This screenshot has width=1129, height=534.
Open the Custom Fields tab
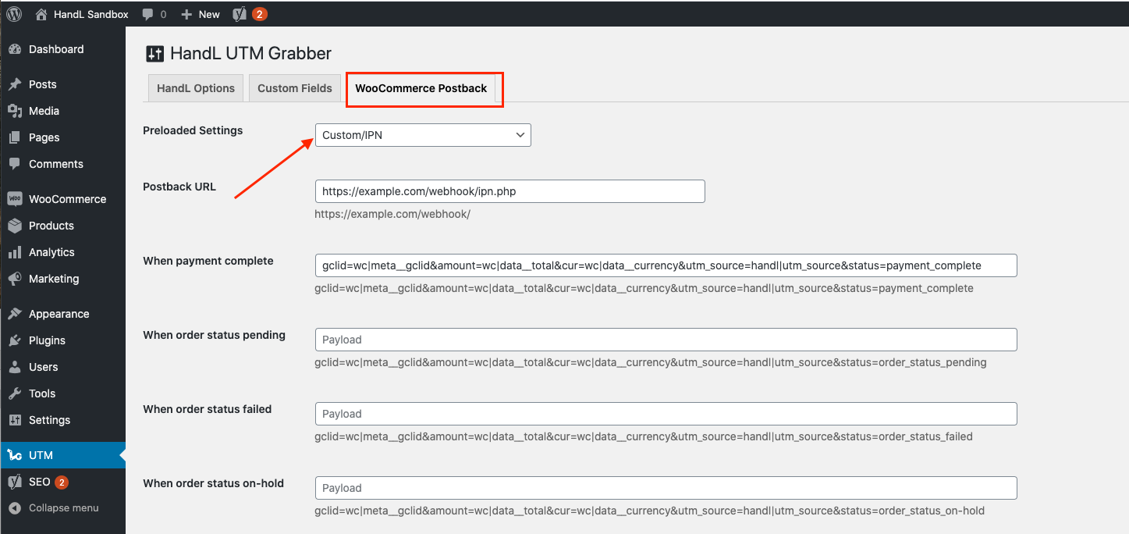[x=294, y=87]
